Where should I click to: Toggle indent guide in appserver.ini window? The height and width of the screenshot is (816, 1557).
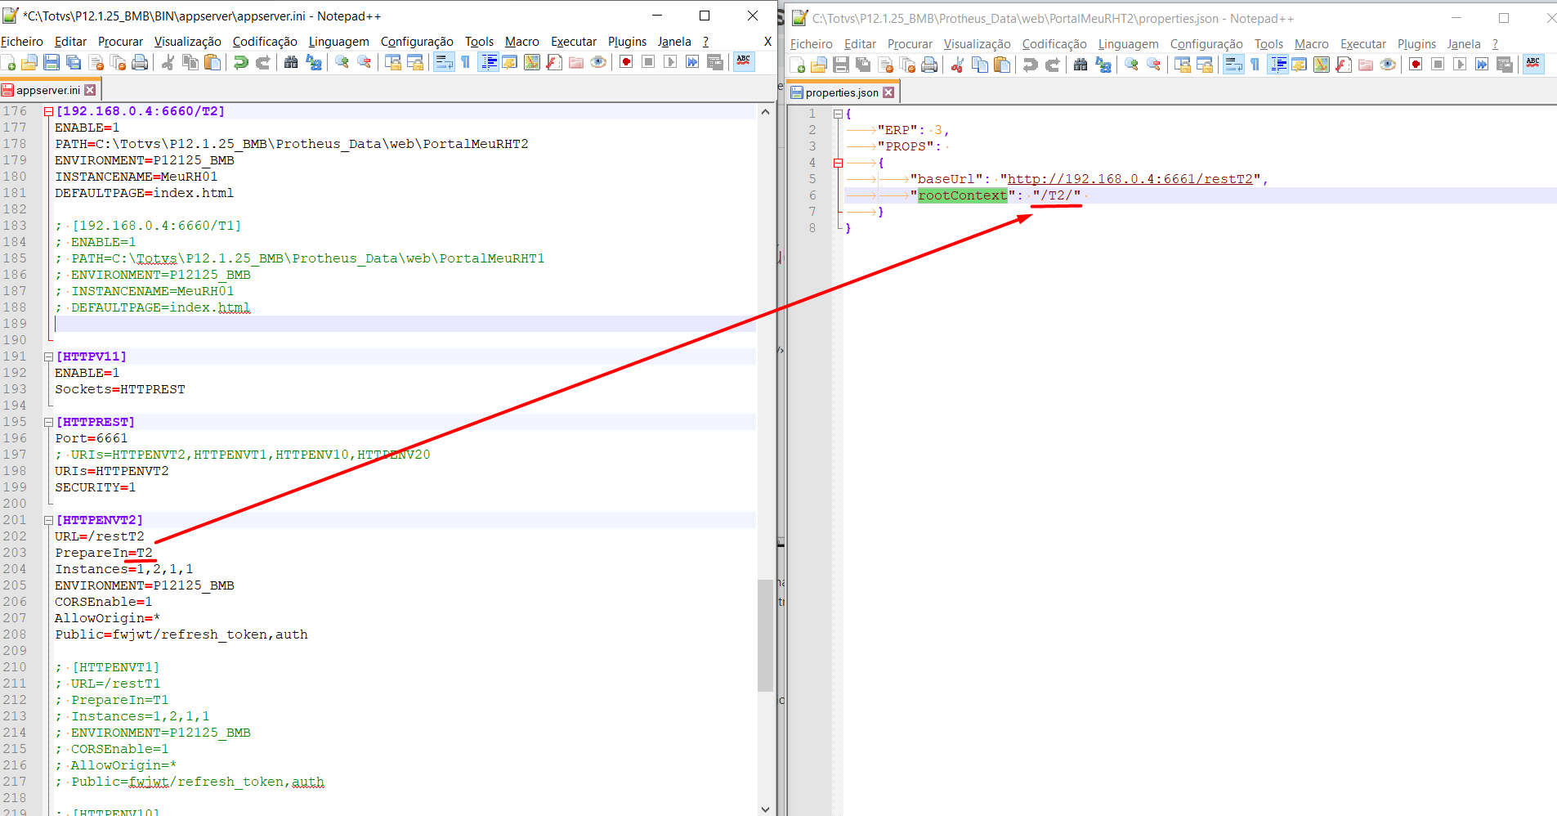489,62
